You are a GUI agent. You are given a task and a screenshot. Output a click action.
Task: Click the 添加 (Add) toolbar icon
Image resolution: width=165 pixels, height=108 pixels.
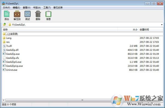7,14
